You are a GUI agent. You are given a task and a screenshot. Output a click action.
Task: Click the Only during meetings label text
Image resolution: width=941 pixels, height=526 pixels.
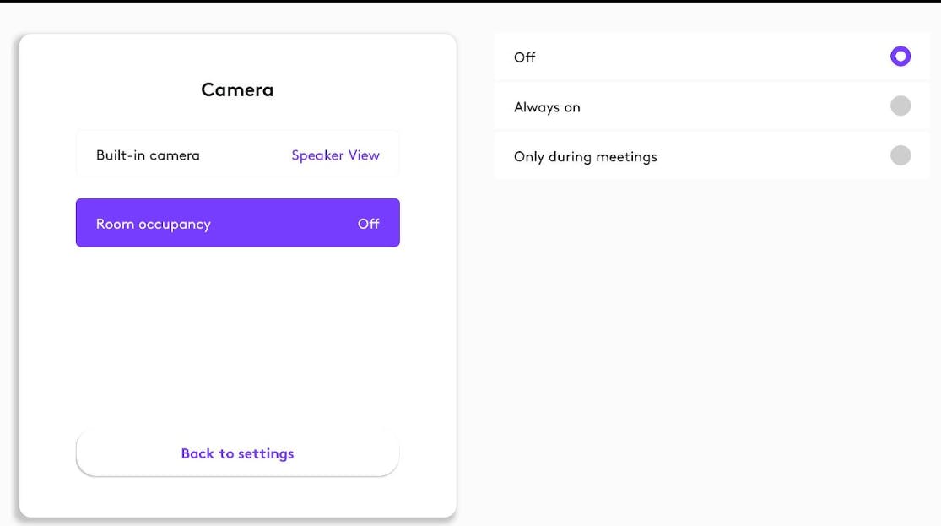[x=585, y=157]
